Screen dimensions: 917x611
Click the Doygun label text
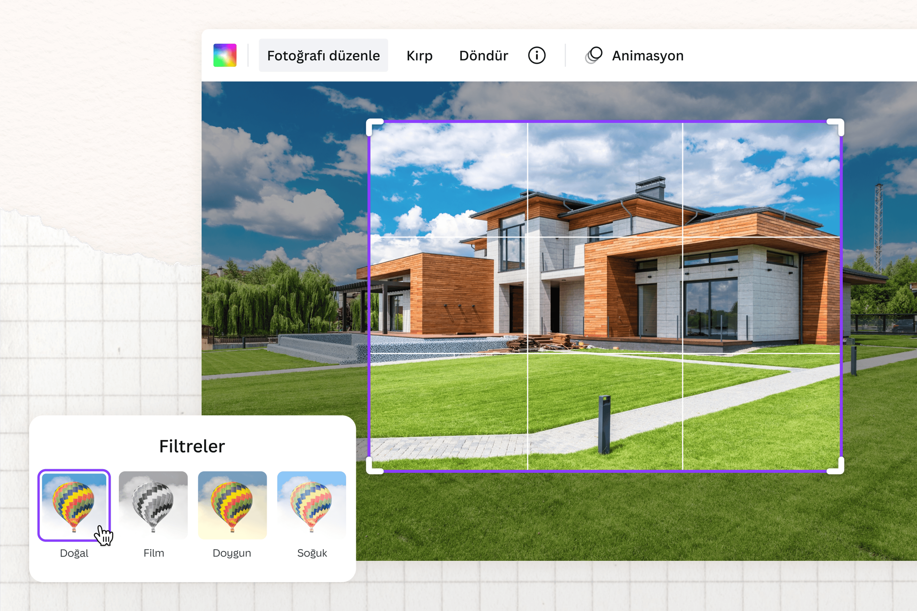pos(232,553)
